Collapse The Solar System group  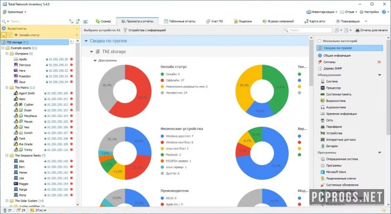7,201
